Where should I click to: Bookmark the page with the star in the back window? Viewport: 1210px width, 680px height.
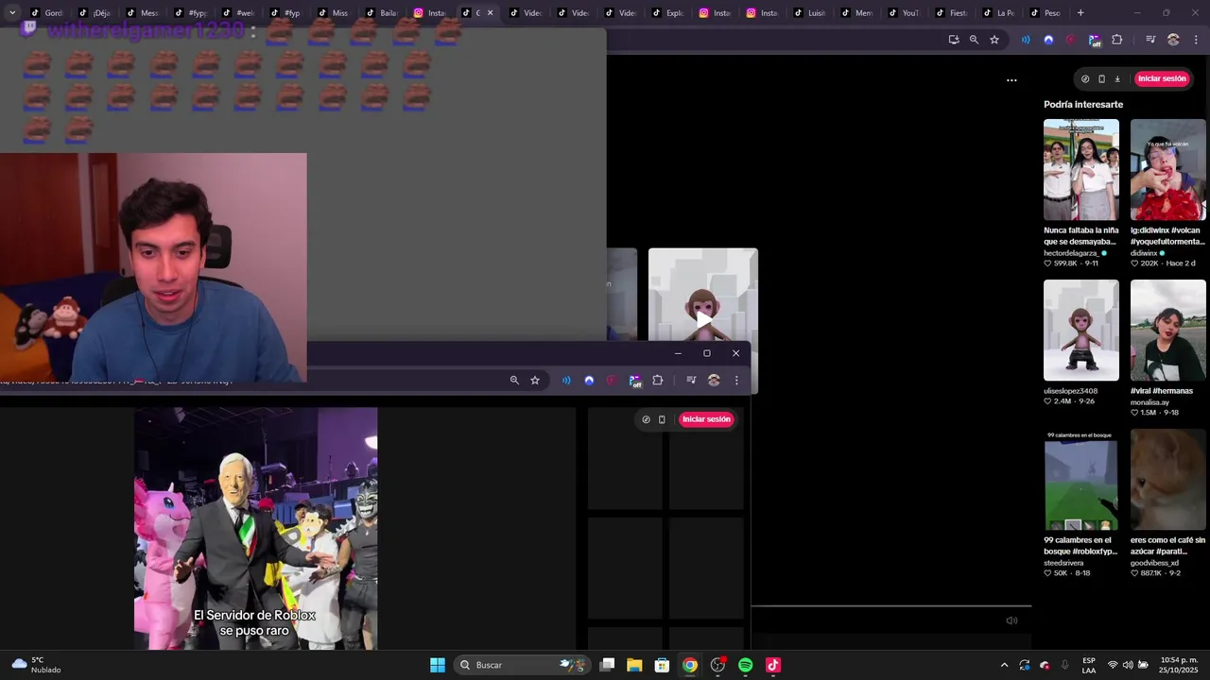994,40
